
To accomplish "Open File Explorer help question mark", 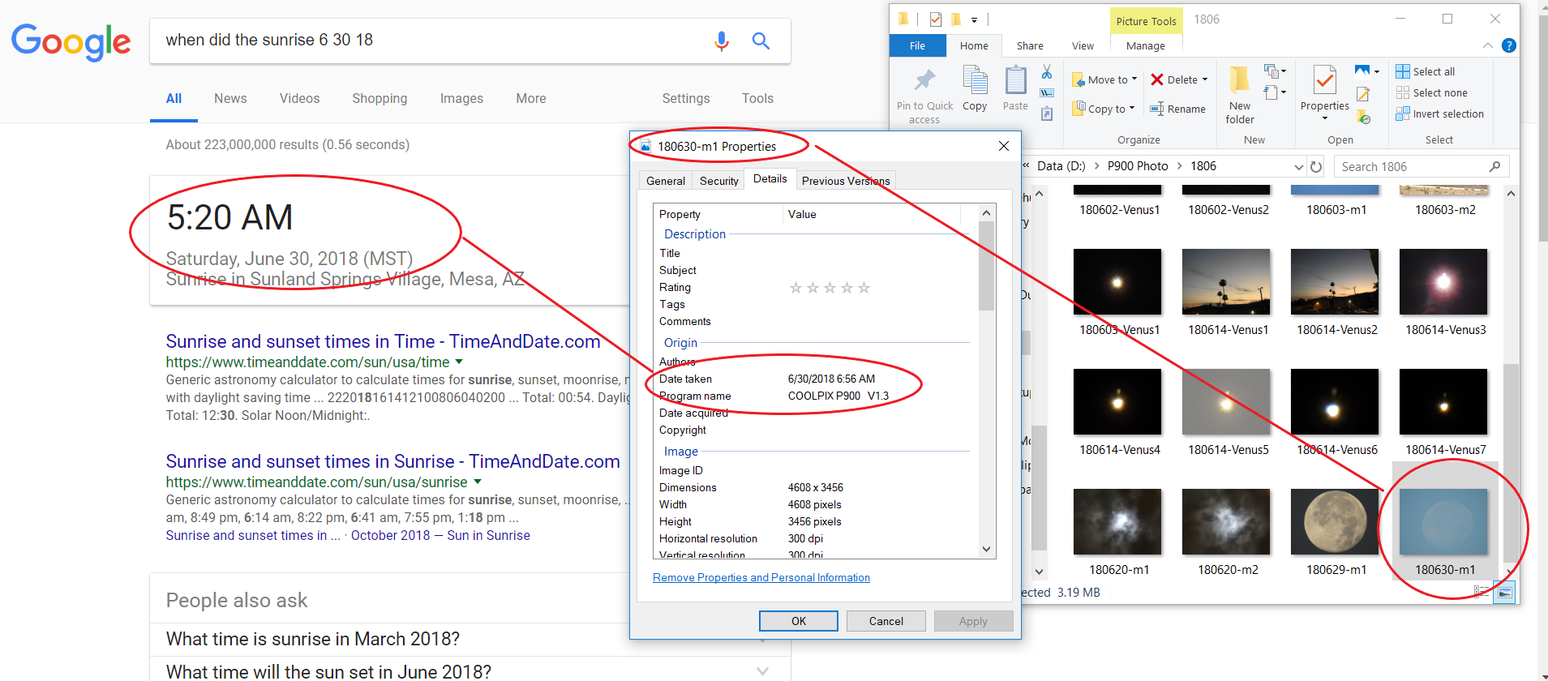I will click(1508, 45).
